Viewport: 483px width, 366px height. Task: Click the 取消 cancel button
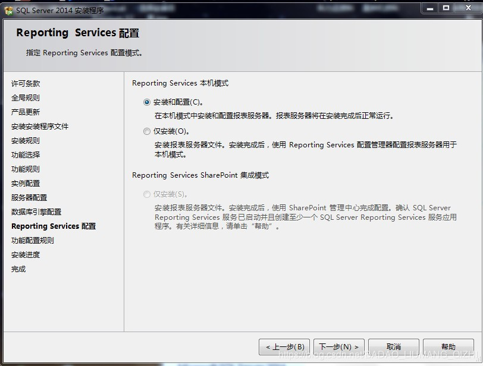(393, 346)
